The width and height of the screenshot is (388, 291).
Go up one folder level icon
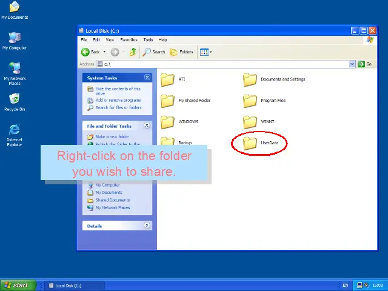(x=133, y=52)
